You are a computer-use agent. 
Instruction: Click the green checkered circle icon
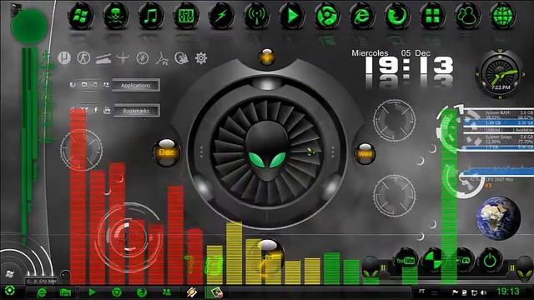pos(433,261)
